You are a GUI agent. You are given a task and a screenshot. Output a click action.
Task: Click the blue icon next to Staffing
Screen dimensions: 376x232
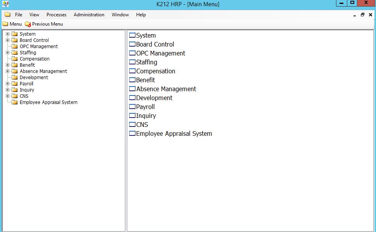pyautogui.click(x=132, y=62)
